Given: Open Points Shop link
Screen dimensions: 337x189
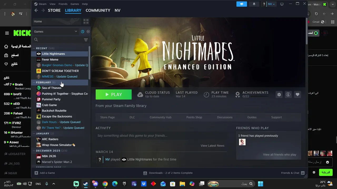Looking at the screenshot, I should 194,117.
